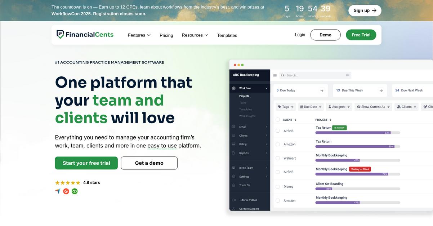Click the Invite Team icon
The image size is (433, 226).
point(233,167)
